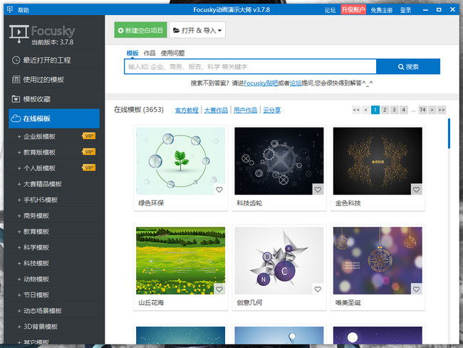
Task: Expand 大赛精品模板 category
Action: click(x=54, y=184)
